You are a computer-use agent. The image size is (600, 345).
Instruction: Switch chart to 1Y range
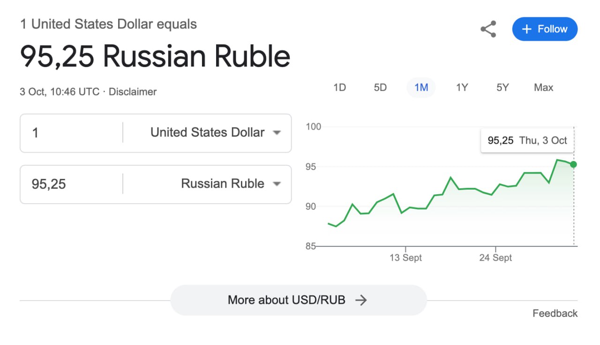[462, 88]
